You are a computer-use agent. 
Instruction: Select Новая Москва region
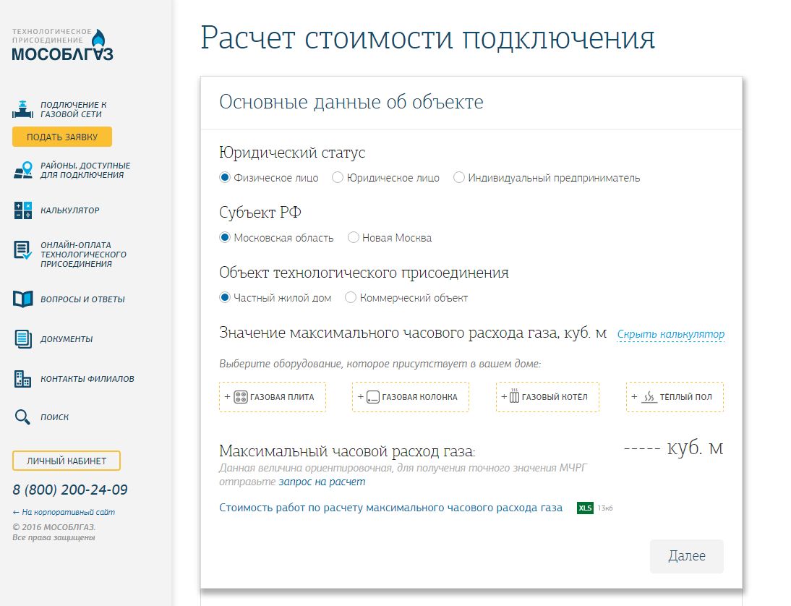coord(354,237)
